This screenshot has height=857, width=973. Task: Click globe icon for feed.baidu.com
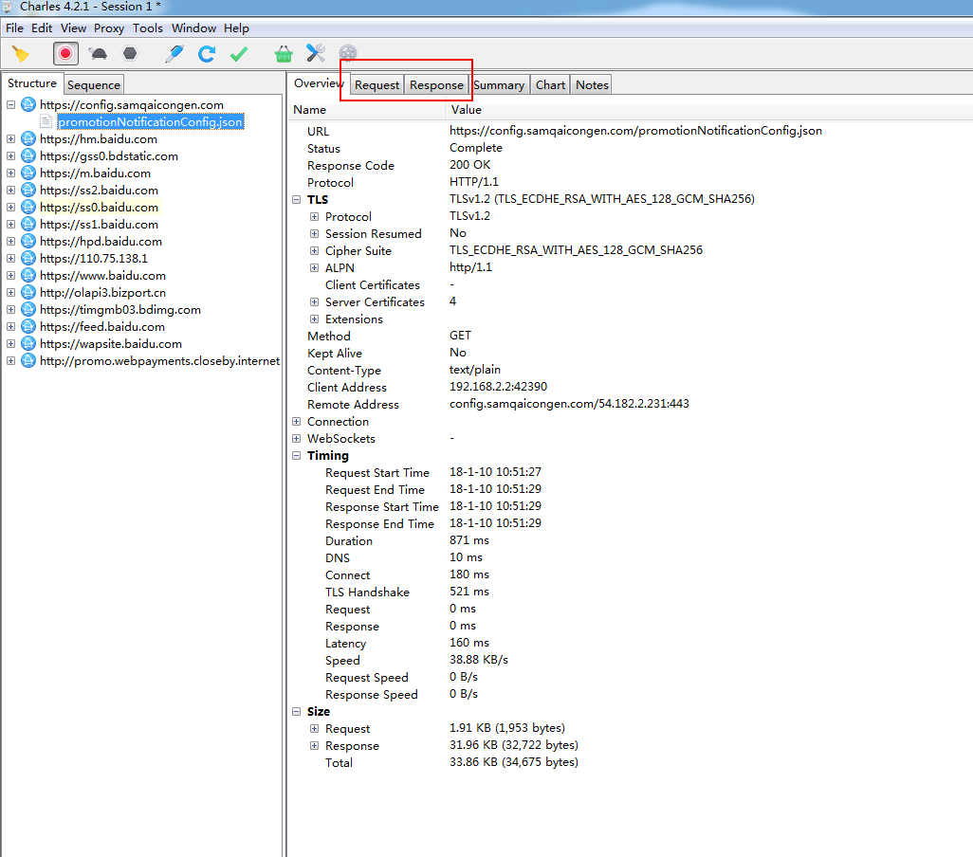28,327
